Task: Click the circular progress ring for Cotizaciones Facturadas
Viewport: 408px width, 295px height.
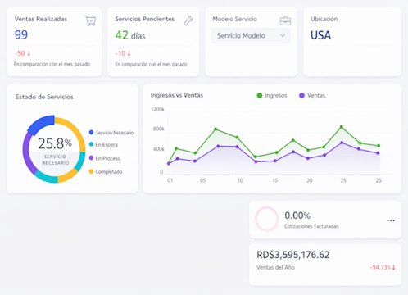Action: [266, 219]
